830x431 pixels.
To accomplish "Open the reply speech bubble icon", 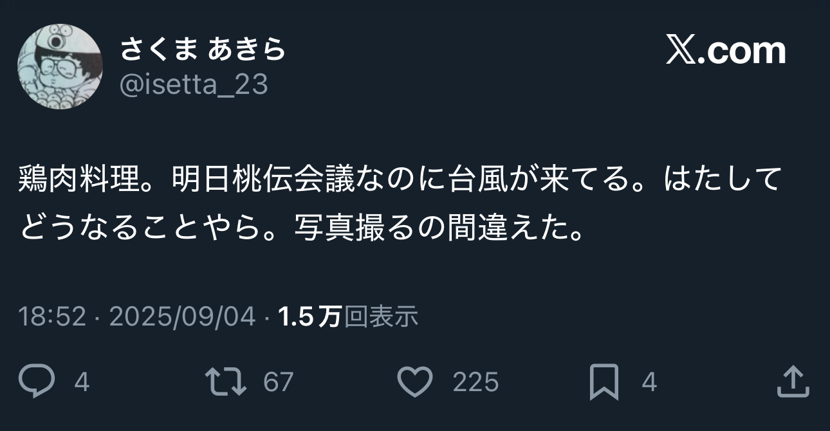I will (37, 382).
